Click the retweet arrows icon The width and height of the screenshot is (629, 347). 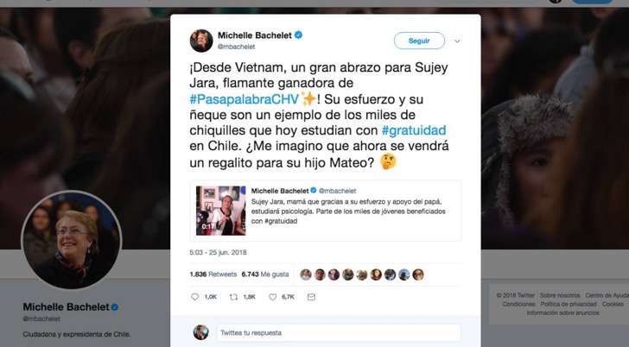coord(233,297)
